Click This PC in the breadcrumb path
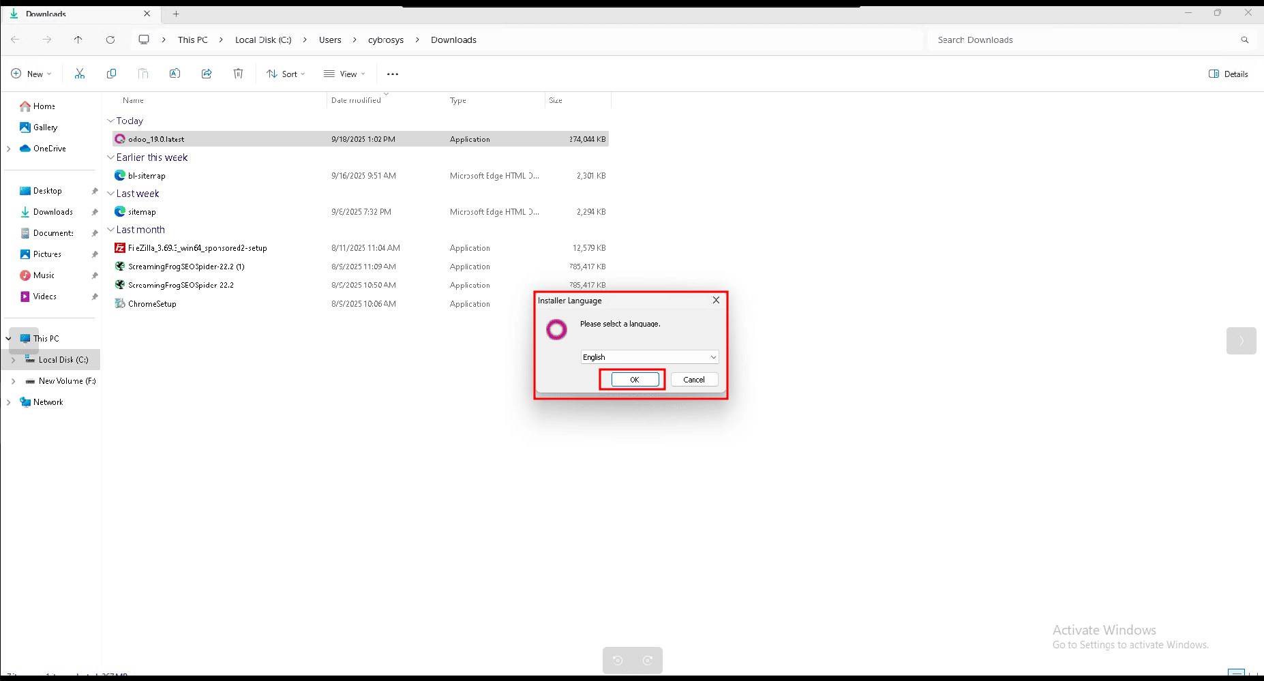1264x681 pixels. tap(193, 40)
